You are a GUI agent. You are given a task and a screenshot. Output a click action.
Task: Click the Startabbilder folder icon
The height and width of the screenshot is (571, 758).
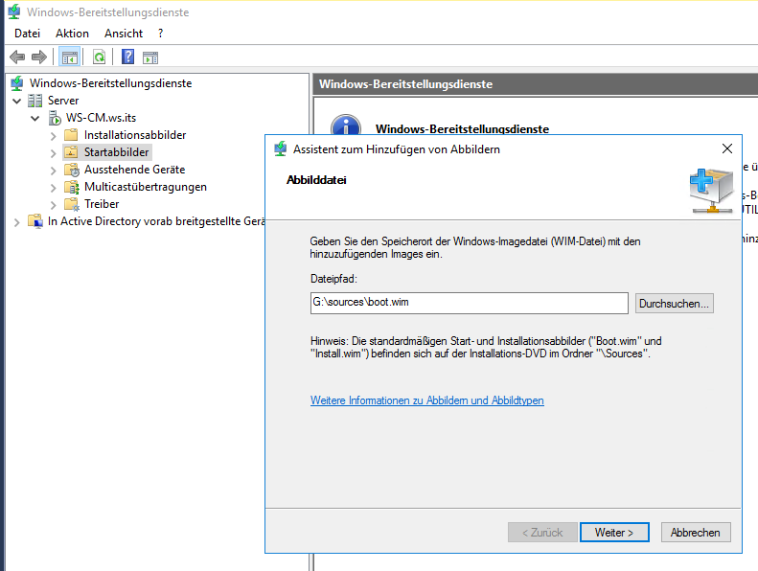(x=71, y=152)
